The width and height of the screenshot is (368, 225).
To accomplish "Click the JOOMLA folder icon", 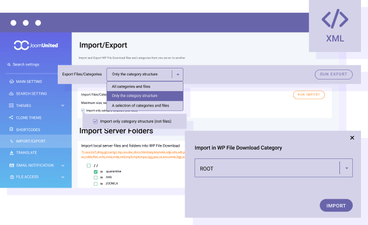I will coord(102,184).
